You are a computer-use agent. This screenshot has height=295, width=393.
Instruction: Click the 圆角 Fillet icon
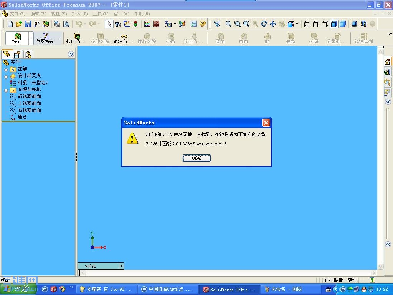click(x=220, y=38)
